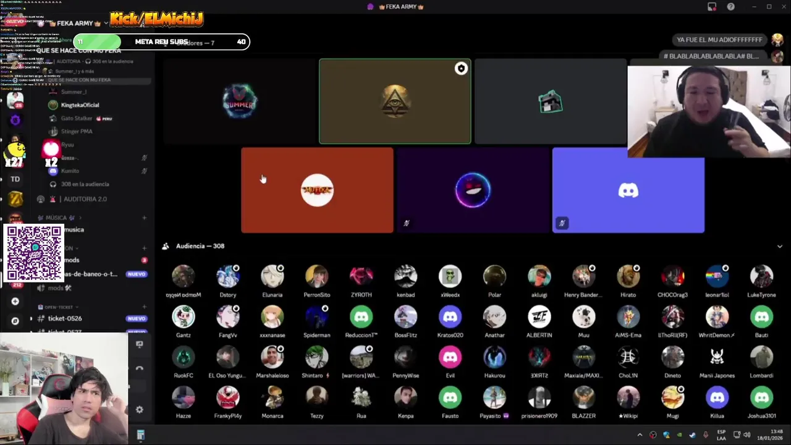Open audience member Spiderman
The image size is (791, 445).
pos(317,321)
